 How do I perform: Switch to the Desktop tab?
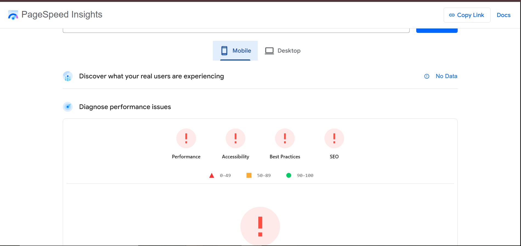coord(283,51)
